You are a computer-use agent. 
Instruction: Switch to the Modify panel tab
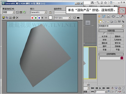click(x=104, y=16)
